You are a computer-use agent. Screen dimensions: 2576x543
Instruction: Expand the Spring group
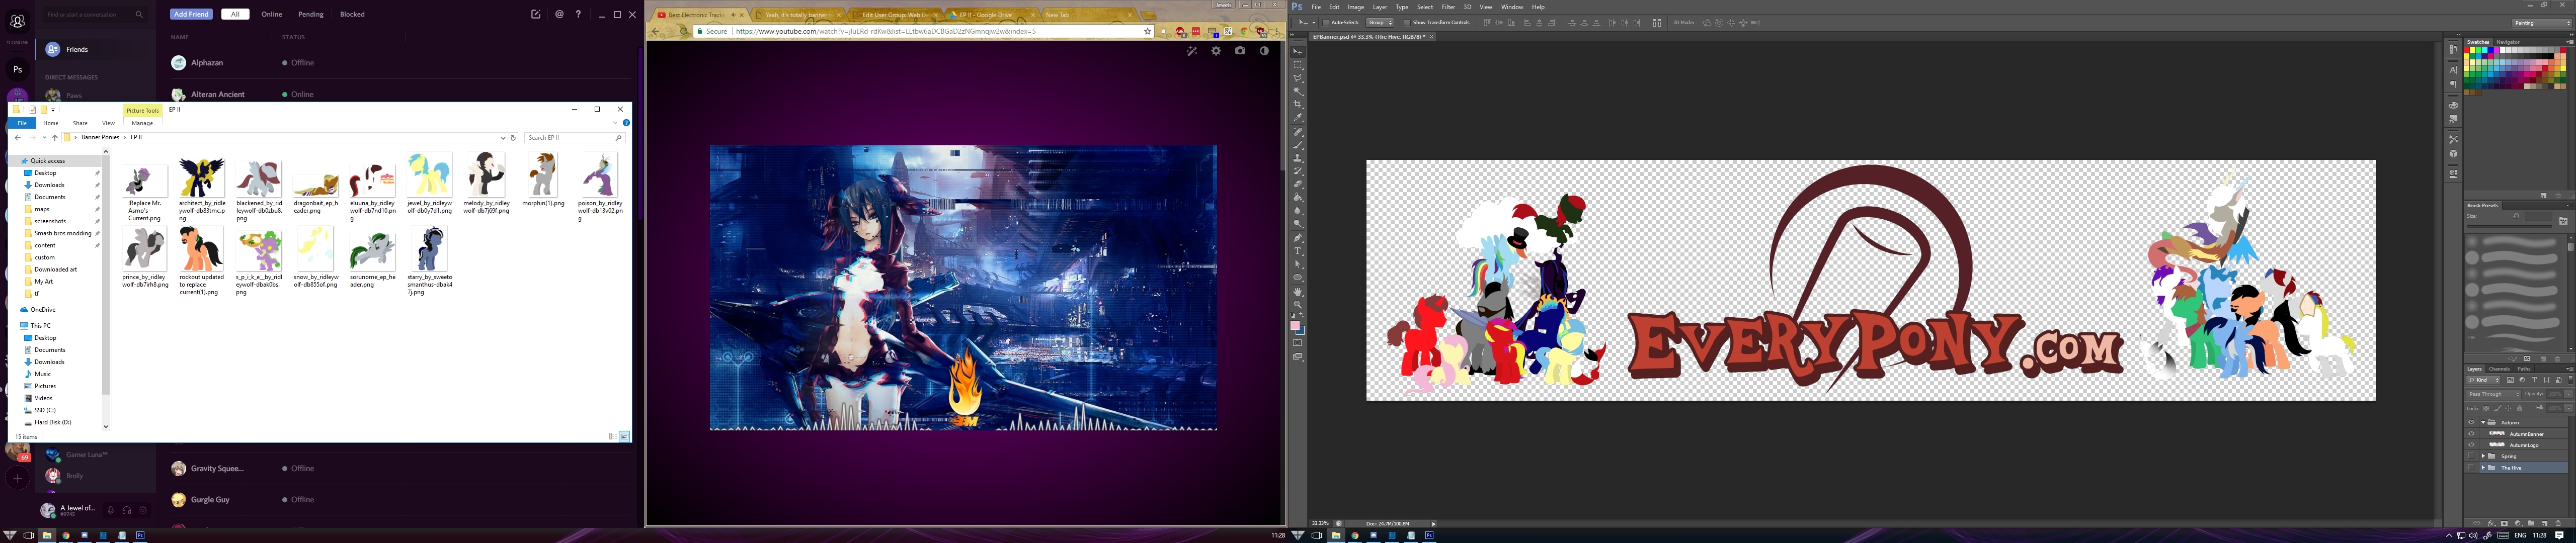click(2483, 456)
